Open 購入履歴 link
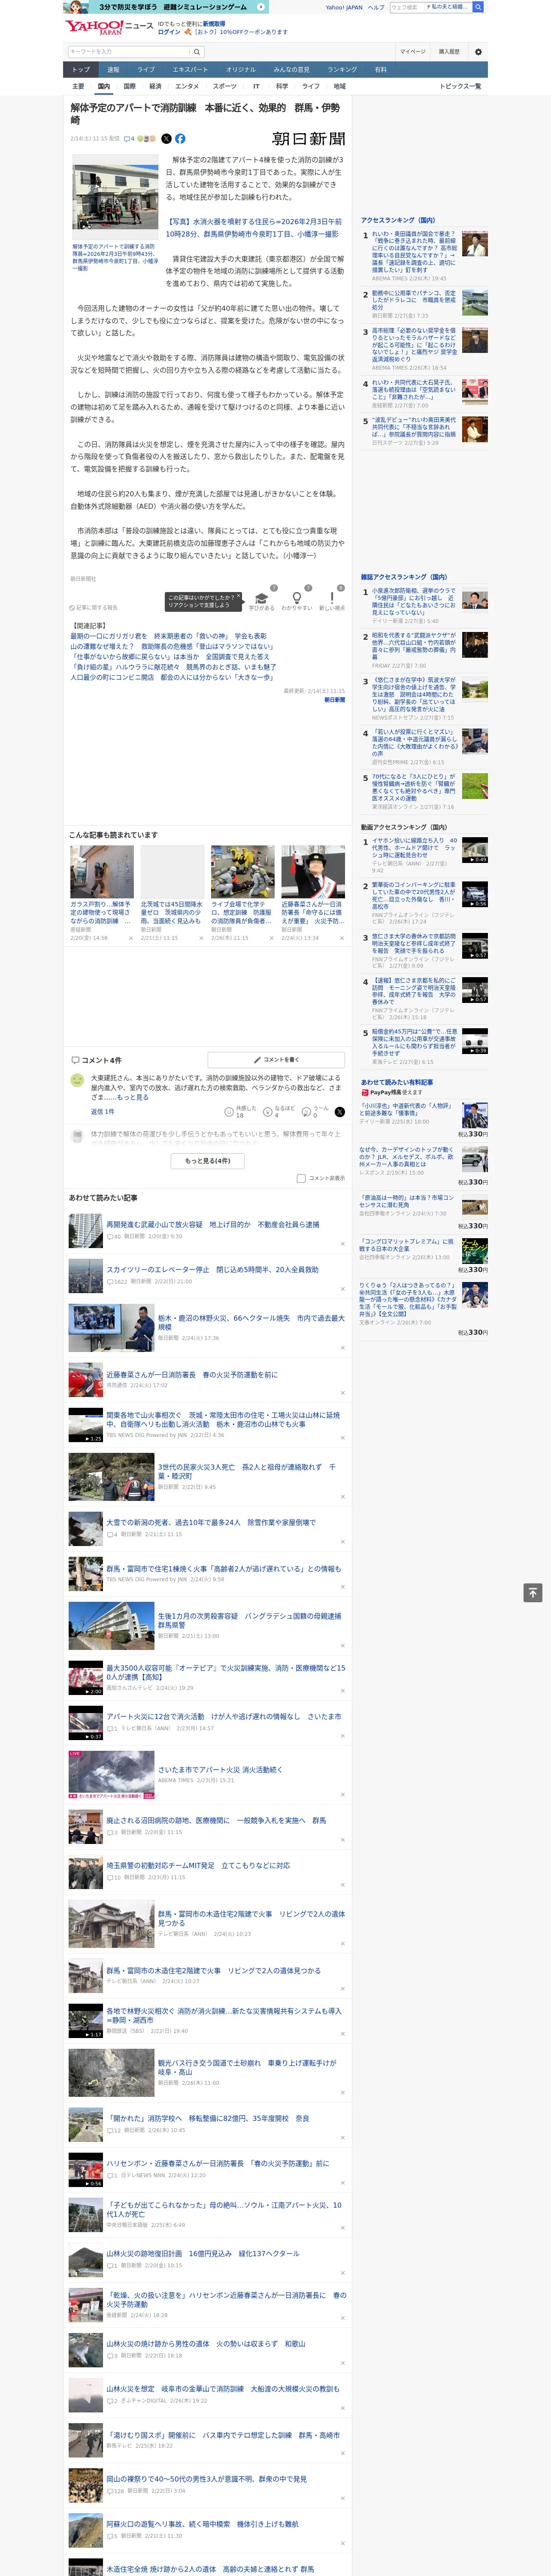The height and width of the screenshot is (2576, 551). 449,51
